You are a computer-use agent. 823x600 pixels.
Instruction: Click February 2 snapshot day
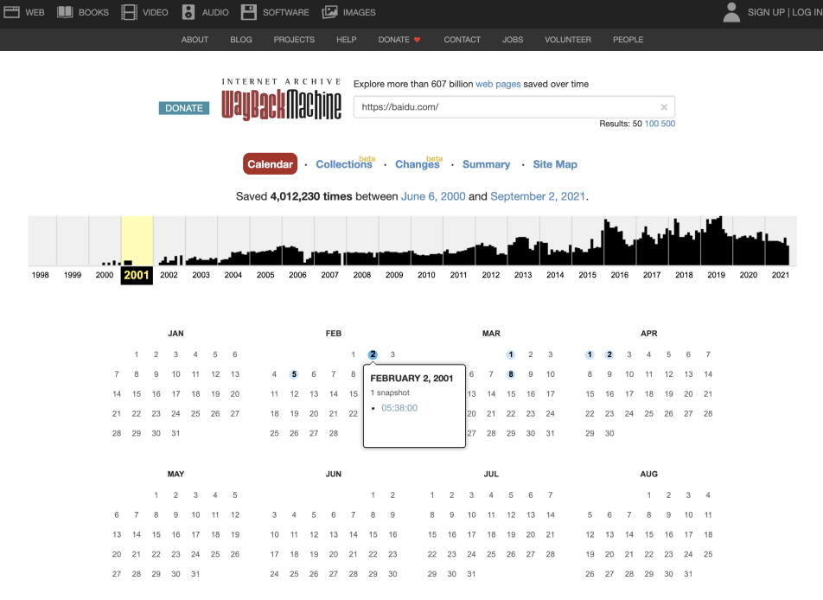coord(373,354)
